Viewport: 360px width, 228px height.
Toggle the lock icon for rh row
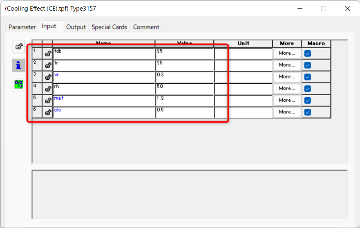click(48, 89)
